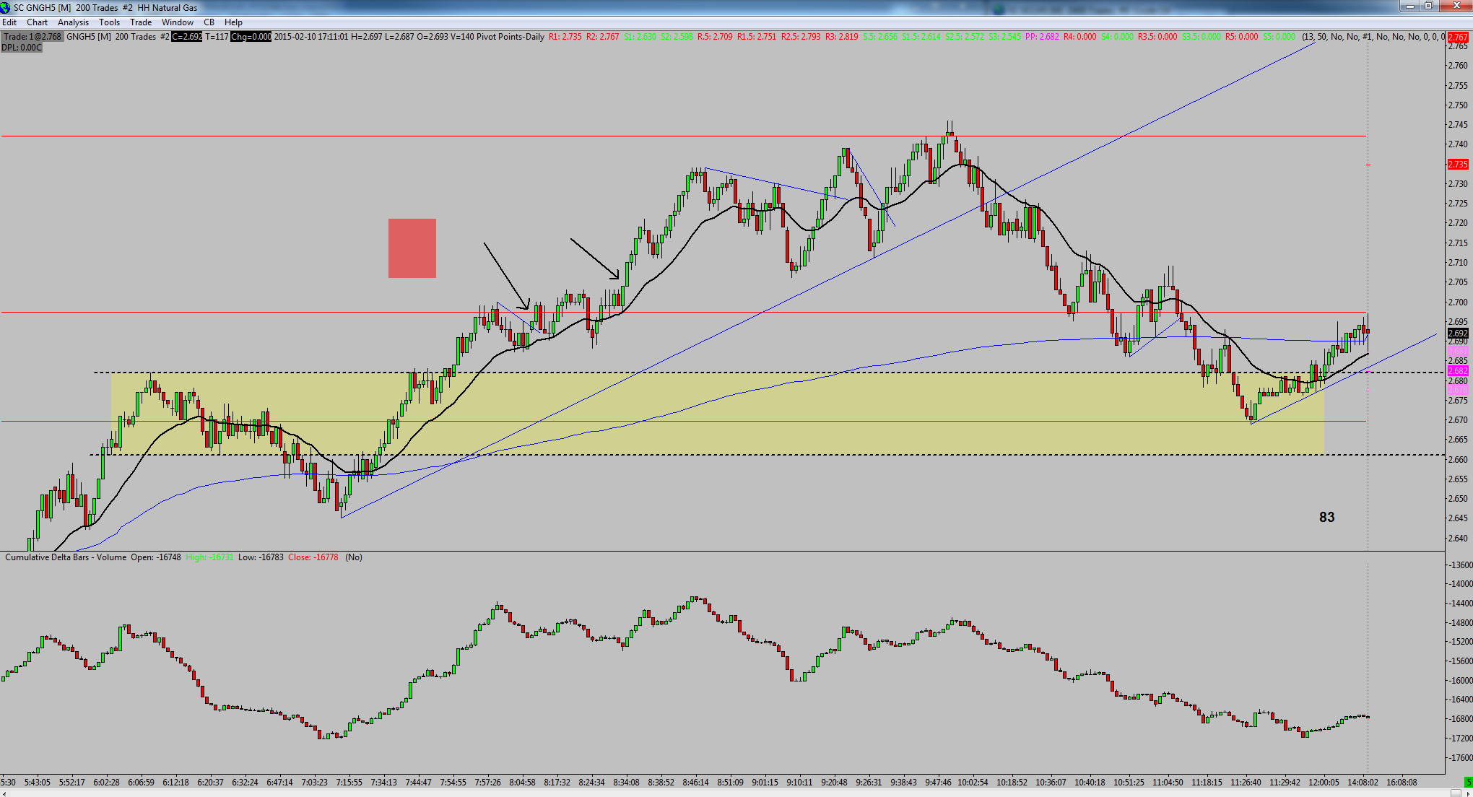Click the black 2.692 last price marker
1473x797 pixels.
click(x=1458, y=334)
